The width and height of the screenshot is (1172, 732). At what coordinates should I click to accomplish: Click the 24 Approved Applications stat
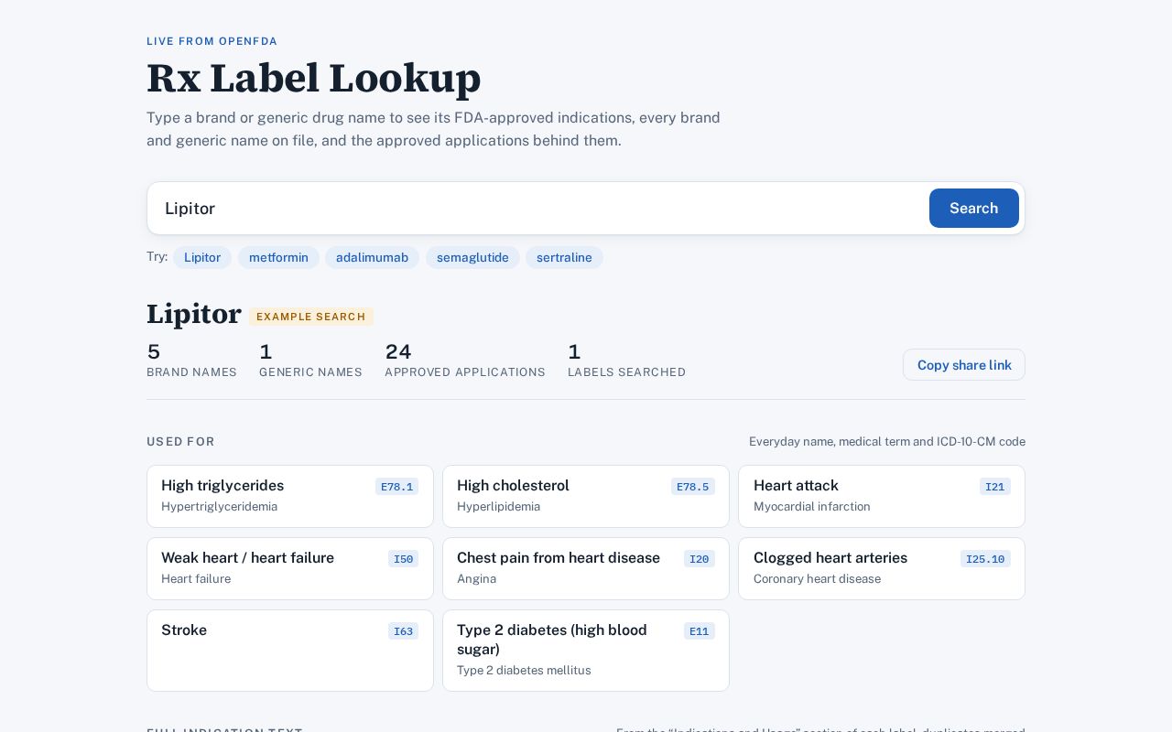(465, 360)
